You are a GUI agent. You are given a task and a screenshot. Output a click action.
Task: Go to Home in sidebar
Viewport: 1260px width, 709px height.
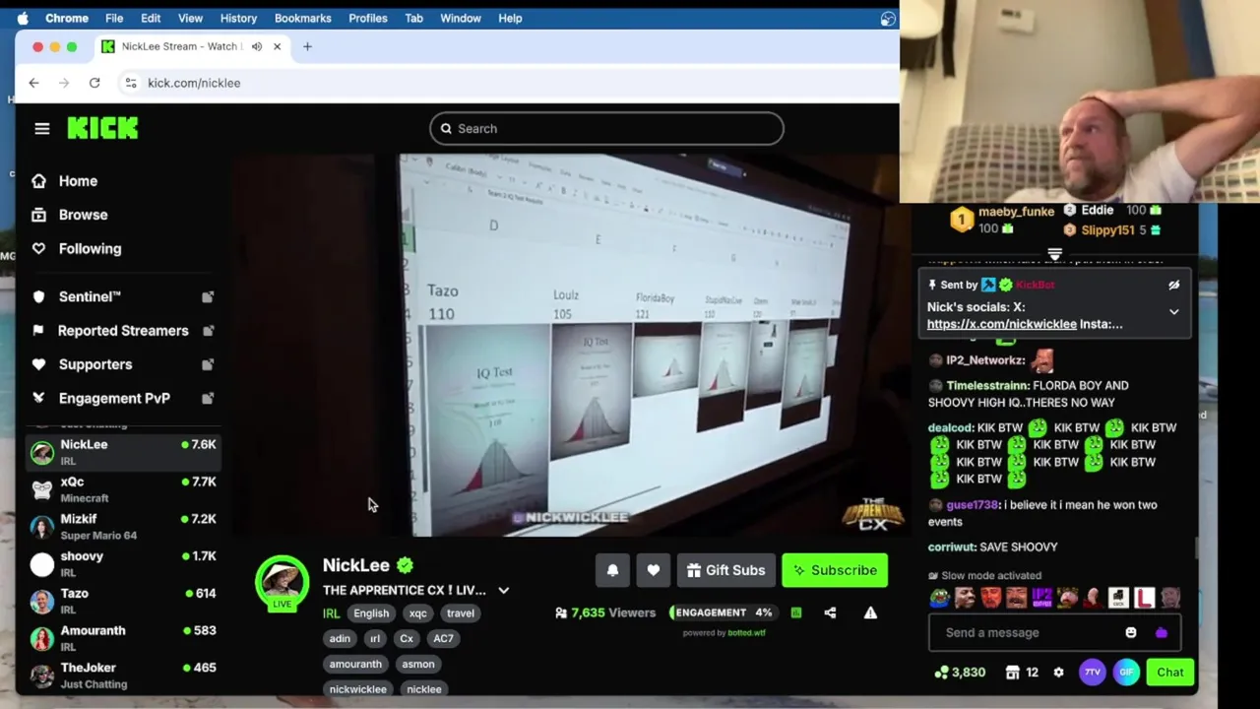pos(78,181)
